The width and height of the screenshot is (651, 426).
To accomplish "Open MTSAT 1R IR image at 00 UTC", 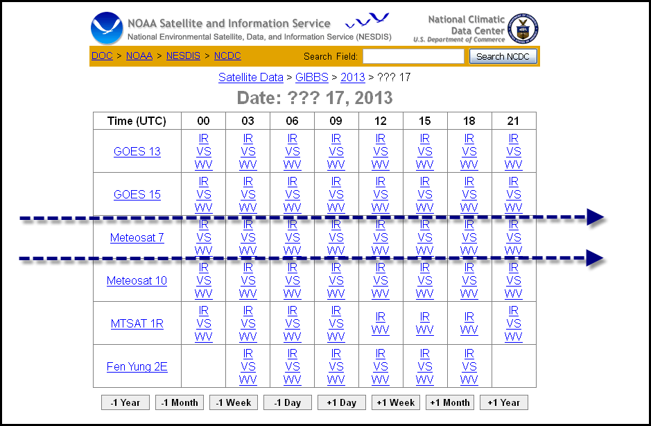I will pos(203,310).
